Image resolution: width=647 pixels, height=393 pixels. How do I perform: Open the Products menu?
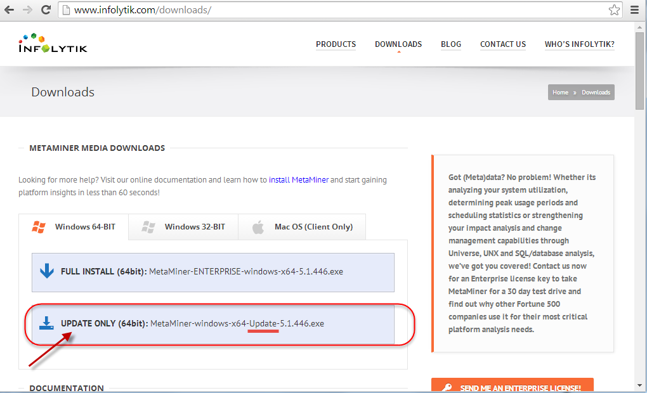pos(336,44)
